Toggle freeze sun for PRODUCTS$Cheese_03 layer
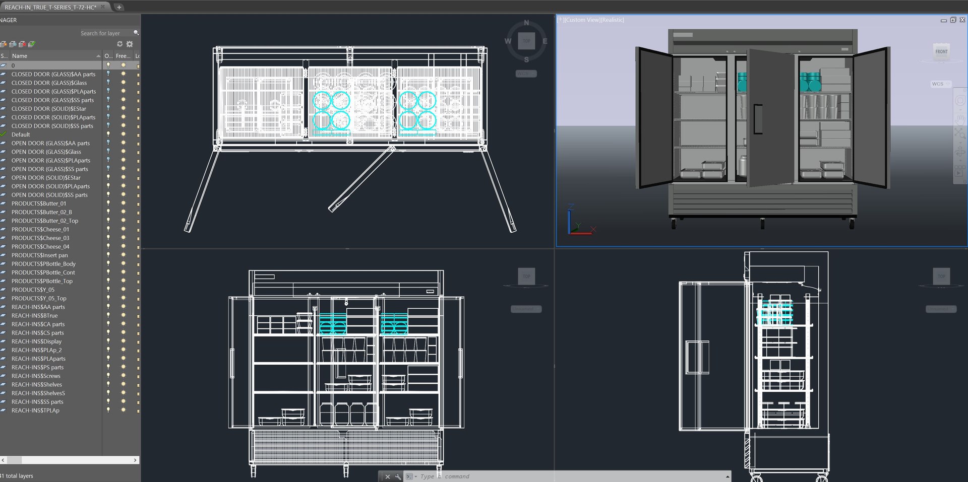Image resolution: width=968 pixels, height=482 pixels. tap(123, 238)
